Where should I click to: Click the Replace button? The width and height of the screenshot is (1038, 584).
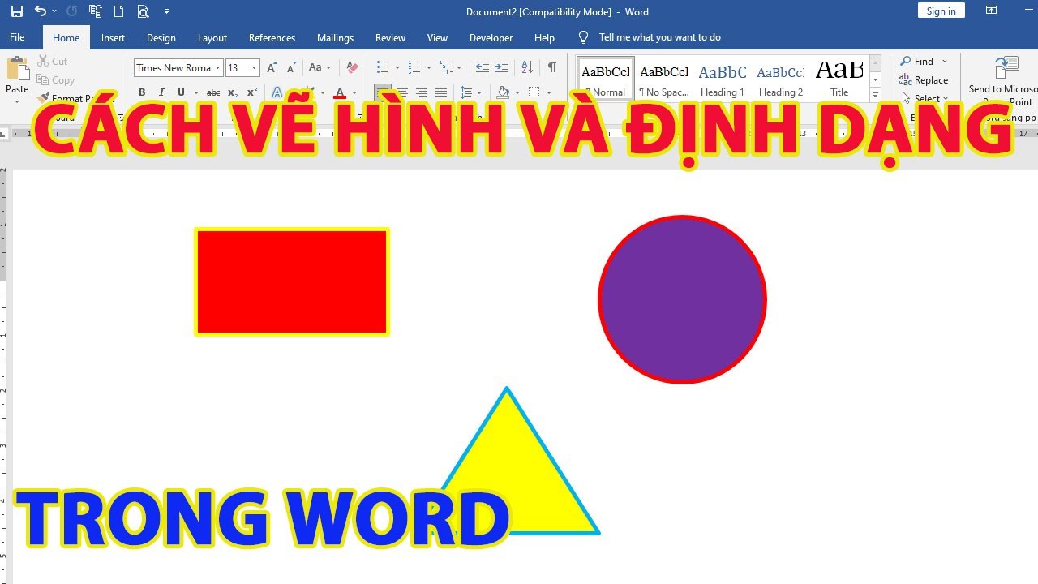(924, 79)
